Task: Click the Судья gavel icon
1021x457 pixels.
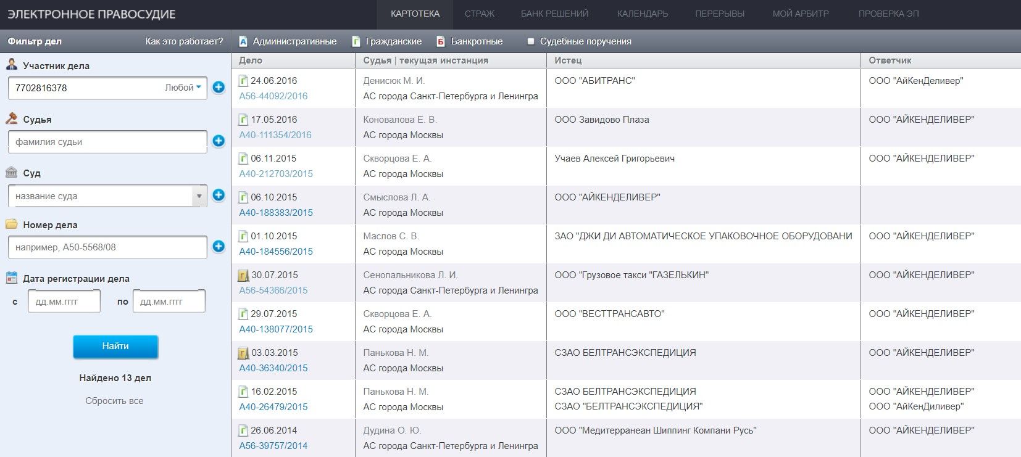Action: click(12, 118)
